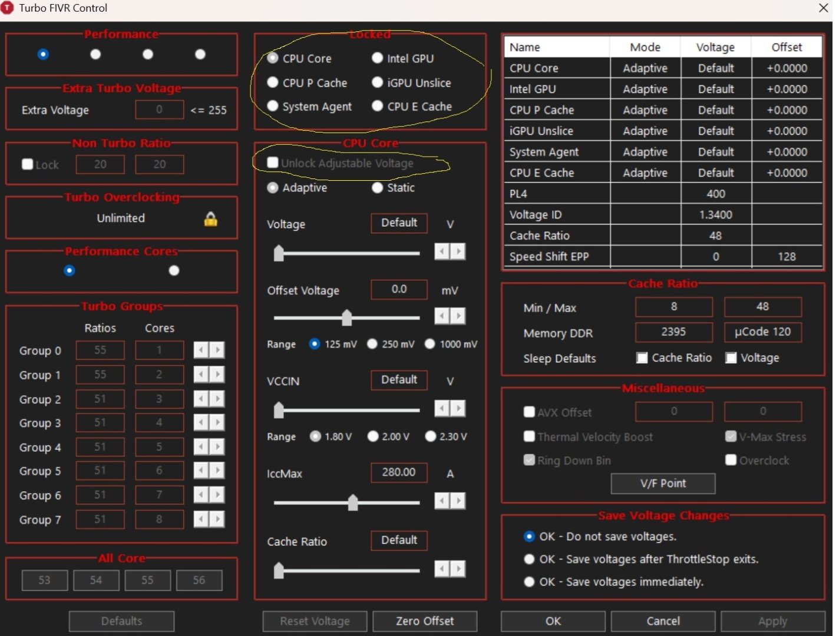Click the Reset Voltage button
836x636 pixels.
click(x=315, y=621)
